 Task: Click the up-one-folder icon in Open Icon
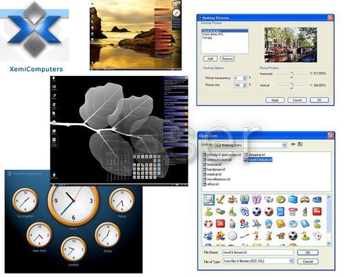pos(300,144)
